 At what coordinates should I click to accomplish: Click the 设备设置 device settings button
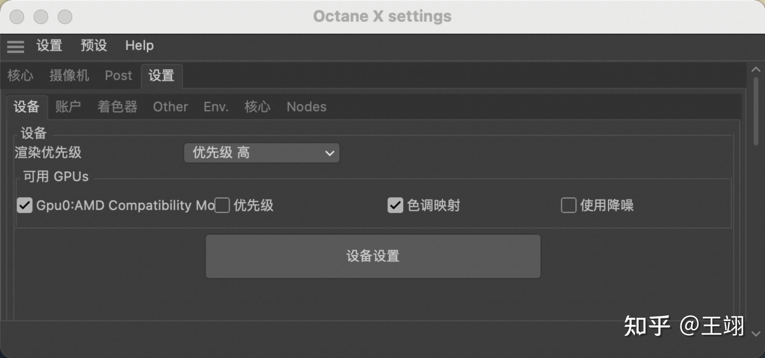373,256
